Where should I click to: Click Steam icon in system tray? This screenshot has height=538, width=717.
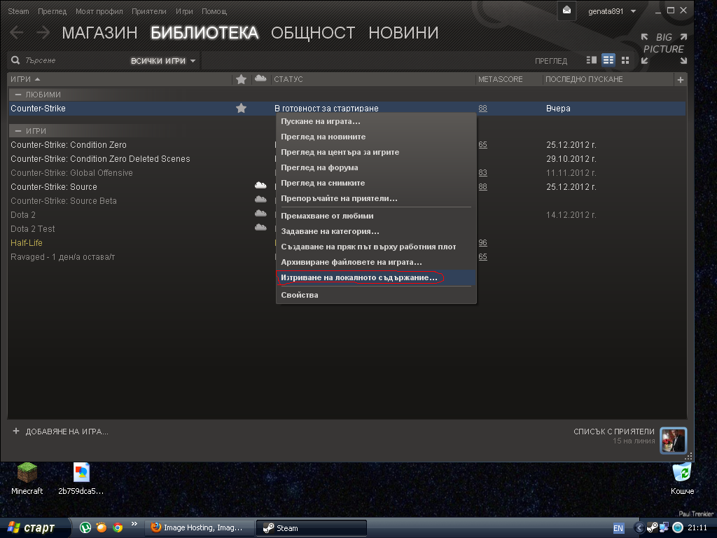coord(653,527)
